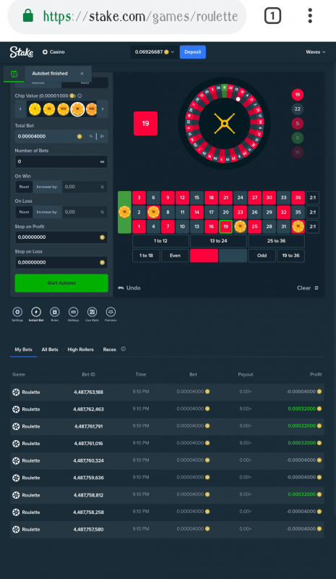Clear all bets from the table
Viewport: 336px width, 579px height.
[308, 288]
